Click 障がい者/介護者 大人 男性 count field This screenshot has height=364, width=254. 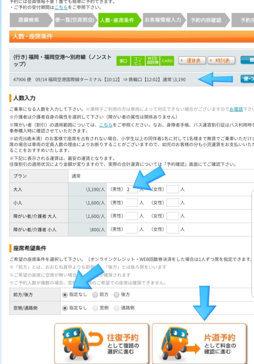pos(131,216)
